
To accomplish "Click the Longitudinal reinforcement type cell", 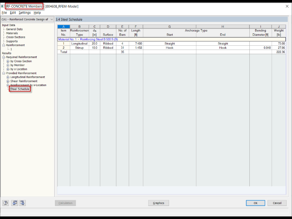I will tap(80, 43).
